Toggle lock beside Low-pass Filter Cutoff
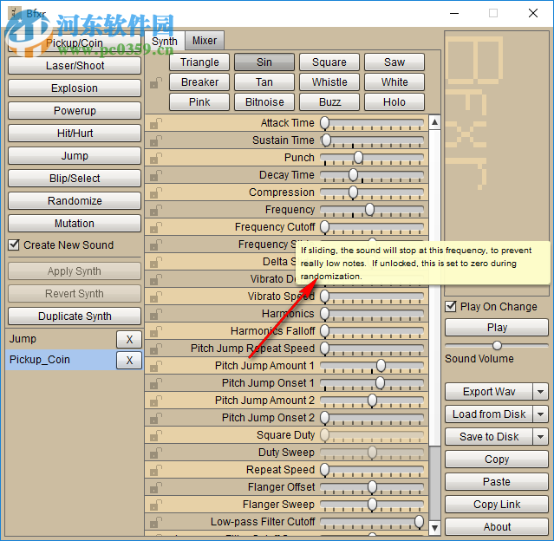The height and width of the screenshot is (541, 554). click(x=155, y=522)
